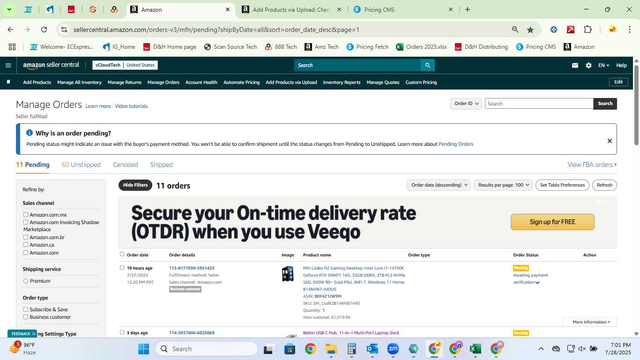Click the site information icon in address bar
The image size is (640, 360).
(64, 30)
